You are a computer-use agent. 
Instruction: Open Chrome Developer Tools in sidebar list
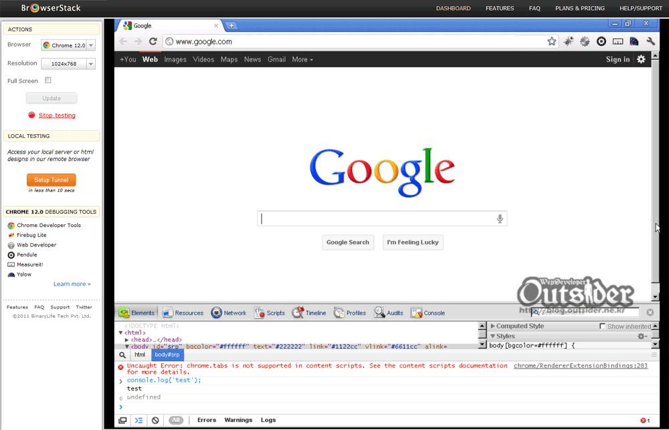tap(49, 225)
